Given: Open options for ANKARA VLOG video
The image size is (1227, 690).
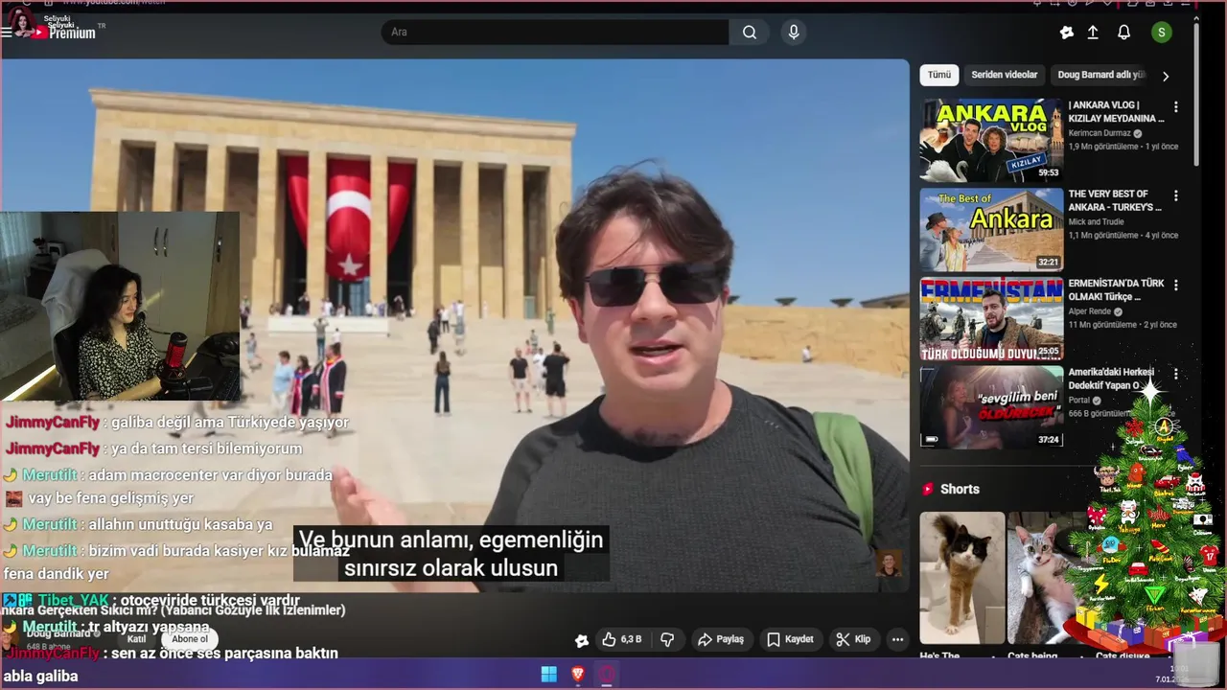Looking at the screenshot, I should pyautogui.click(x=1175, y=107).
